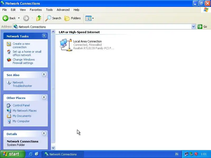211x158 pixels.
Task: Open the Windows Start menu
Action: click(12, 154)
